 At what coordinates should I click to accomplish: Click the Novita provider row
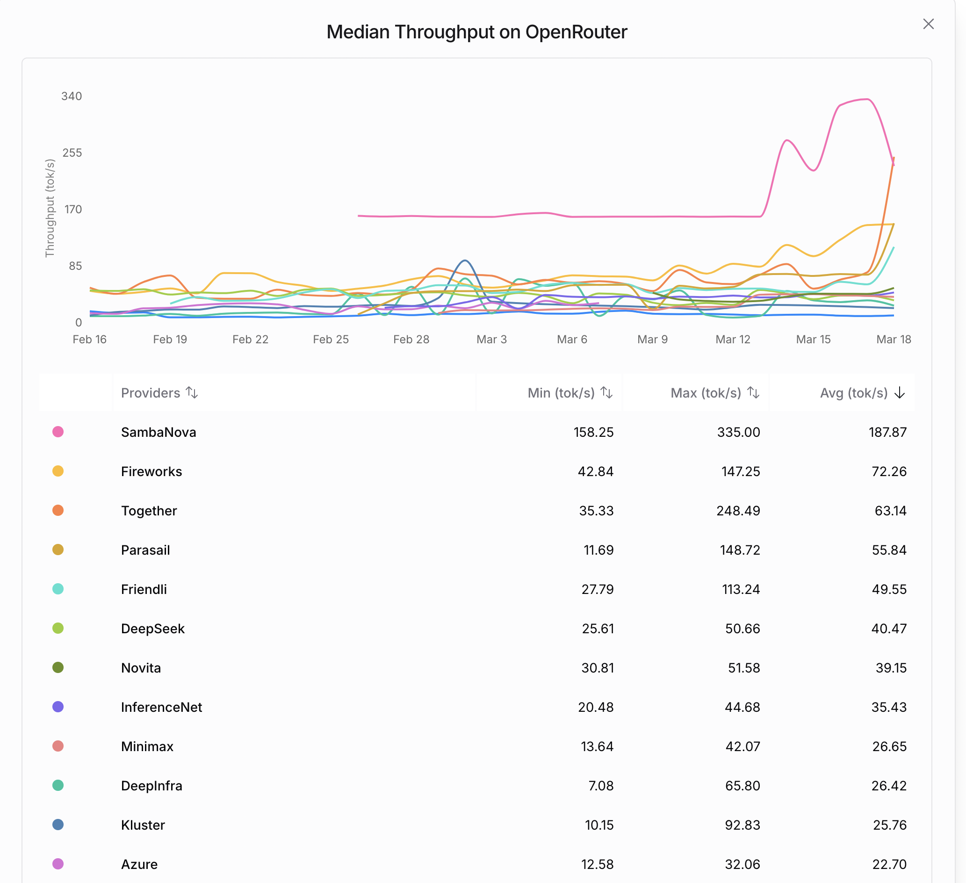(x=477, y=668)
